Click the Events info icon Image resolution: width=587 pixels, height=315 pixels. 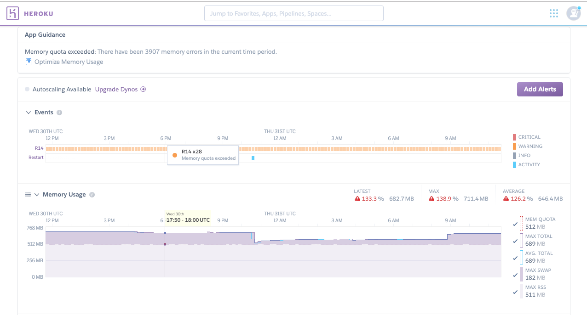pos(59,112)
